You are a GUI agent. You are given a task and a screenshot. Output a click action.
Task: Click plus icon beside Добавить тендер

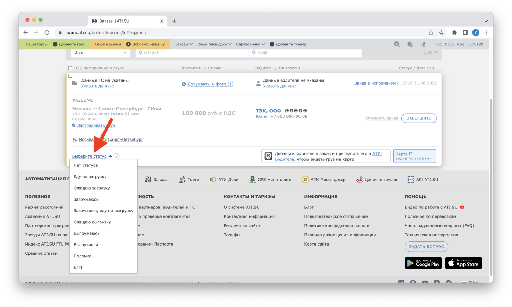(x=272, y=44)
